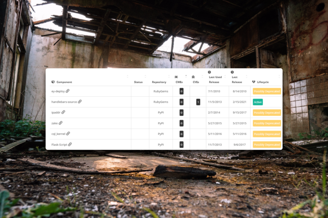The width and height of the screenshot is (328, 218).
Task: Click Possibly Deprecated badge for ey-deploy
Action: 266,91
